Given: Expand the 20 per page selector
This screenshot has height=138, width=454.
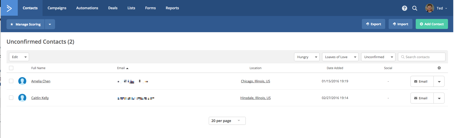Looking at the screenshot, I should [x=227, y=121].
